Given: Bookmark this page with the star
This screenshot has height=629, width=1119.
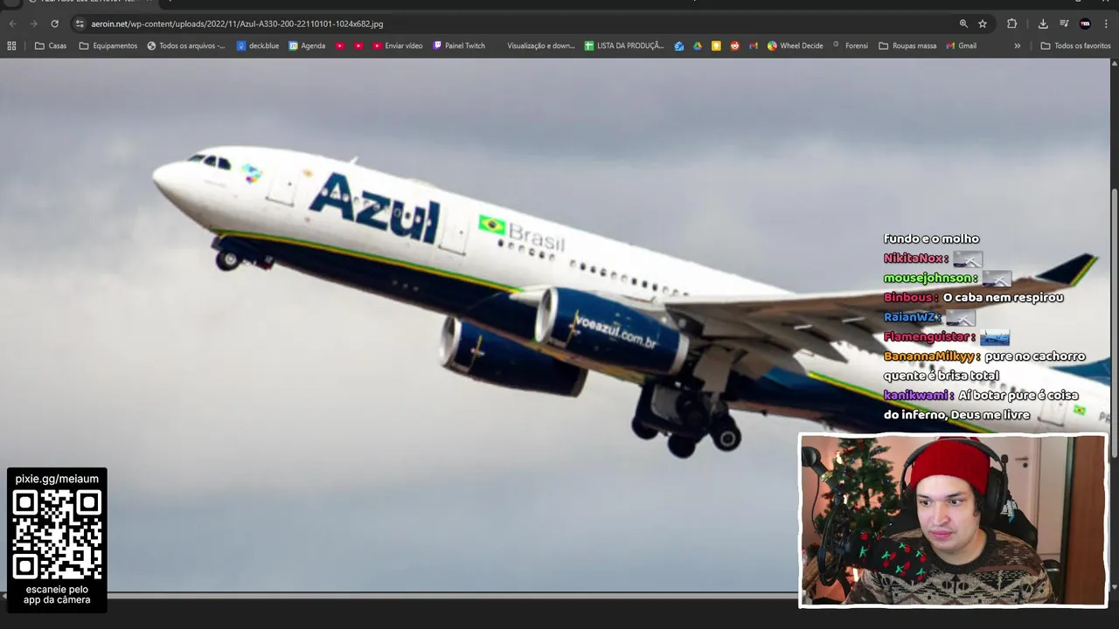Looking at the screenshot, I should pos(983,24).
